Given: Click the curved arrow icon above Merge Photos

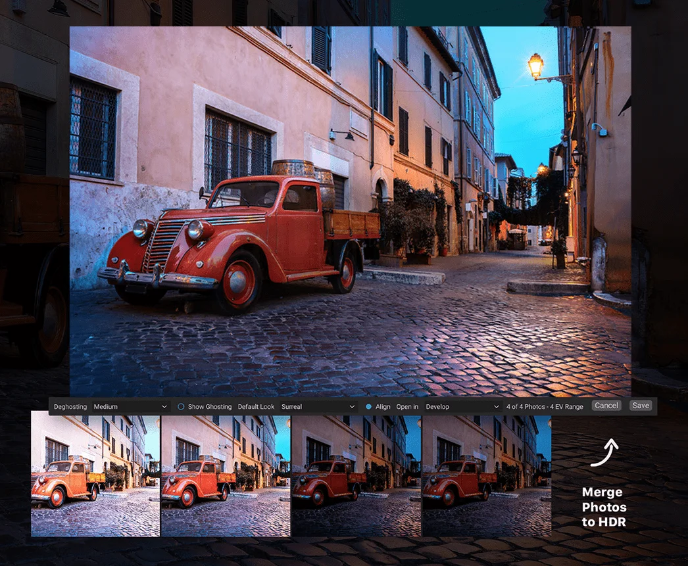Looking at the screenshot, I should click(x=604, y=452).
